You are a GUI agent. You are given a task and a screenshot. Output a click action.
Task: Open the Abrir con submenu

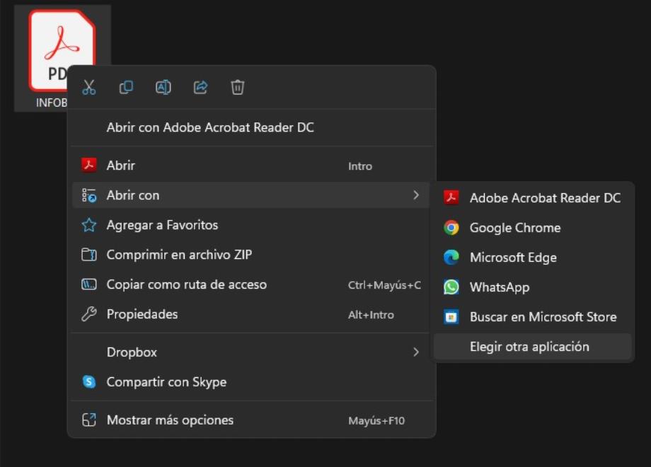[x=250, y=195]
